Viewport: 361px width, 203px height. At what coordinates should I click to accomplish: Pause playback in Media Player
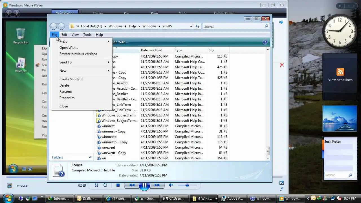(144, 185)
